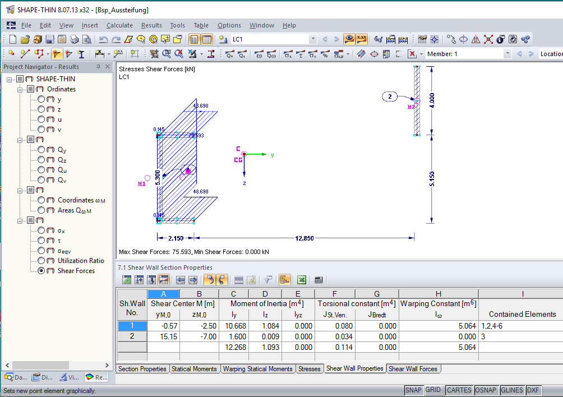Toggle the GRID status bar button
This screenshot has height=397, width=563.
tap(433, 390)
